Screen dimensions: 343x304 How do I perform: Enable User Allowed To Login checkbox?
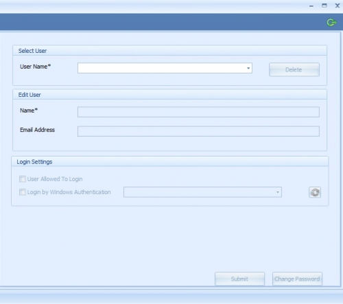tap(23, 179)
